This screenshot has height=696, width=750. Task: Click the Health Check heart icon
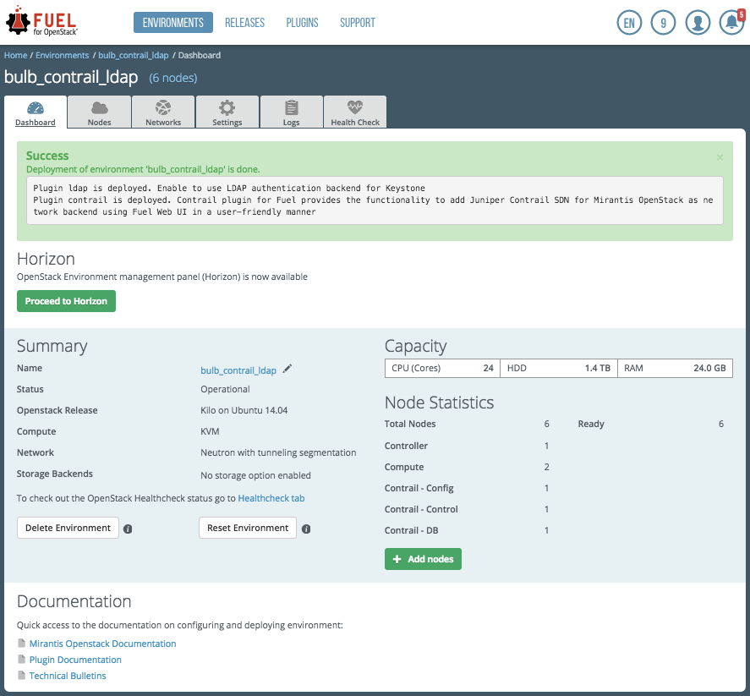click(x=355, y=107)
